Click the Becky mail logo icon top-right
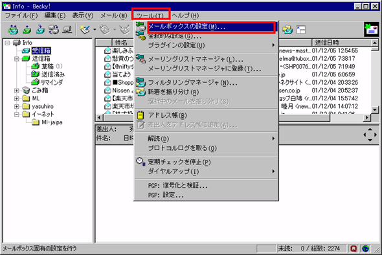 click(x=372, y=30)
